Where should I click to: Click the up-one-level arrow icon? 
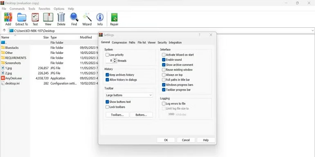coord(4,31)
